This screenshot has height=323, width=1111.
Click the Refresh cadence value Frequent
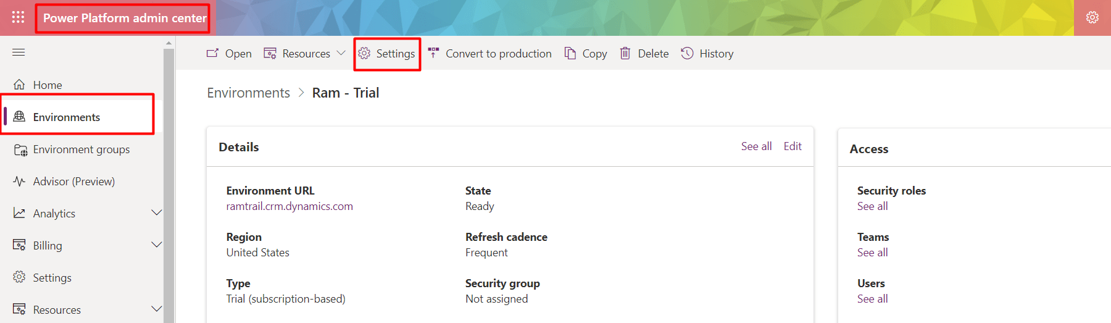486,253
